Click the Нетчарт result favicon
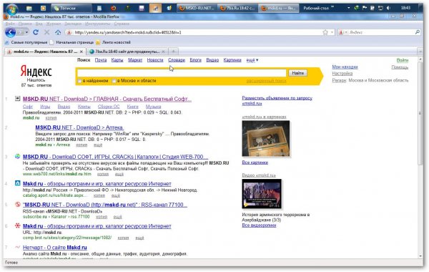Image resolution: width=429 pixels, height=272 pixels. click(17, 247)
